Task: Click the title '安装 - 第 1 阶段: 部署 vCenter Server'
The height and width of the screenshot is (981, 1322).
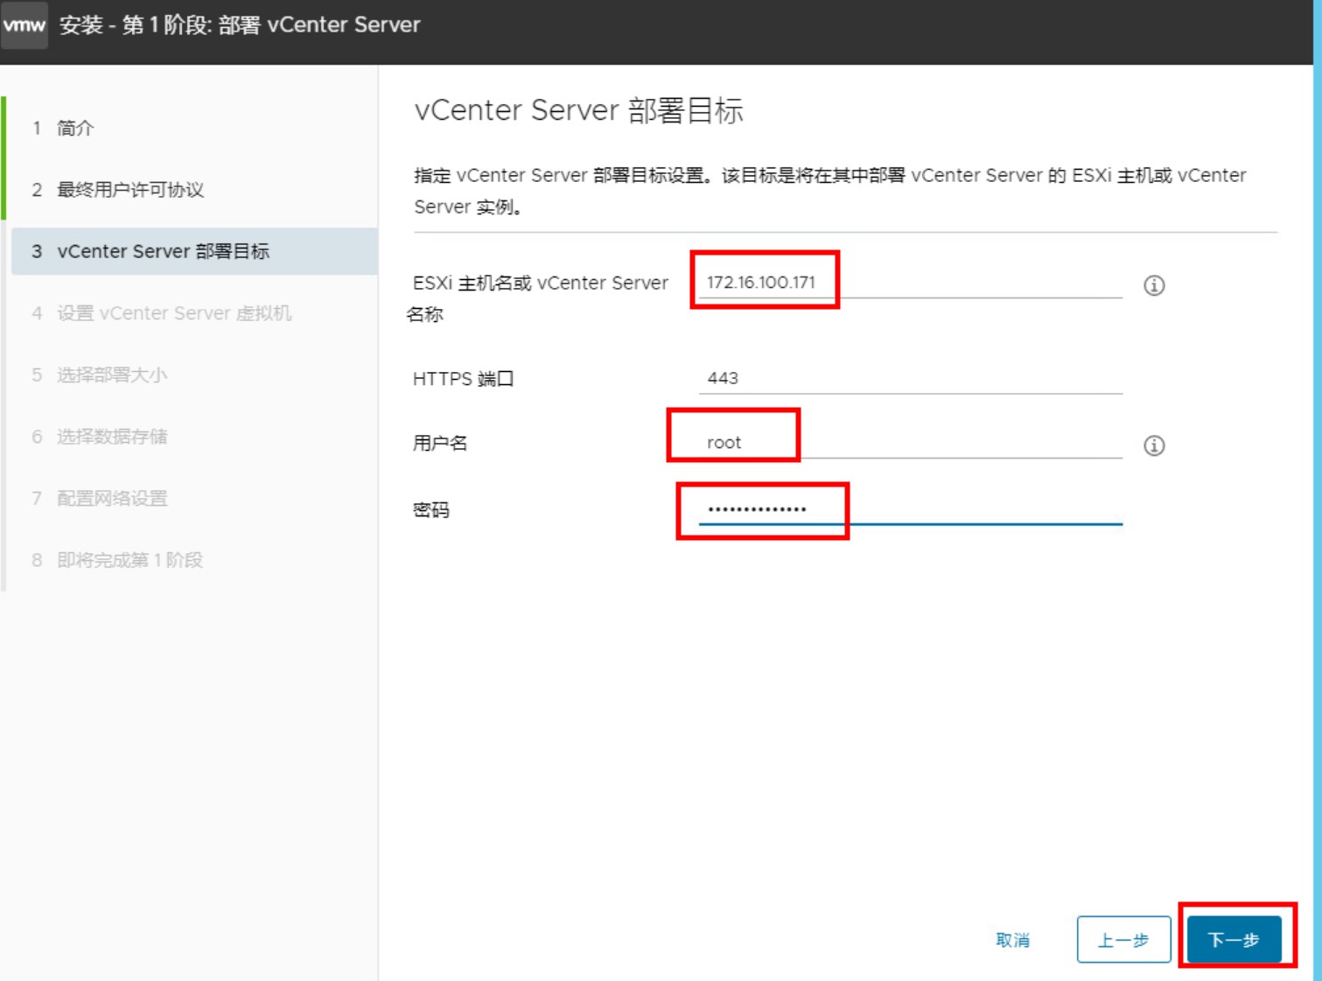Action: 240,25
